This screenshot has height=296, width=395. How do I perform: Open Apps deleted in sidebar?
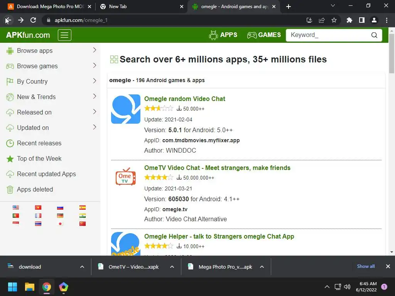pyautogui.click(x=35, y=189)
